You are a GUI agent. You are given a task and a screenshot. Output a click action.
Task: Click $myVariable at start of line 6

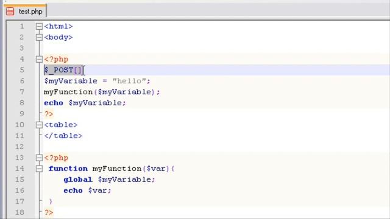[71, 81]
